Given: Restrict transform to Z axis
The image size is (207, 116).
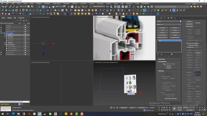Looking at the screenshot, I should (x=177, y=10).
